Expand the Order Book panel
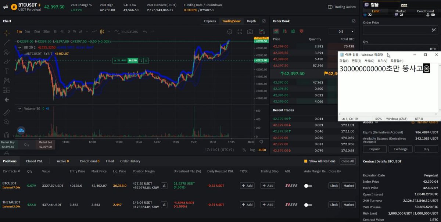 (354, 21)
